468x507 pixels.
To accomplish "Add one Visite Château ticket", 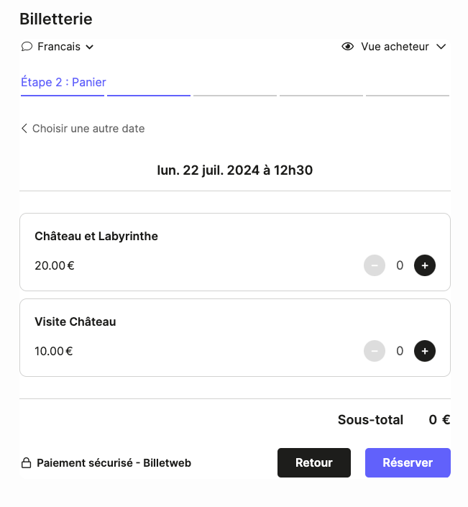I will click(x=425, y=351).
